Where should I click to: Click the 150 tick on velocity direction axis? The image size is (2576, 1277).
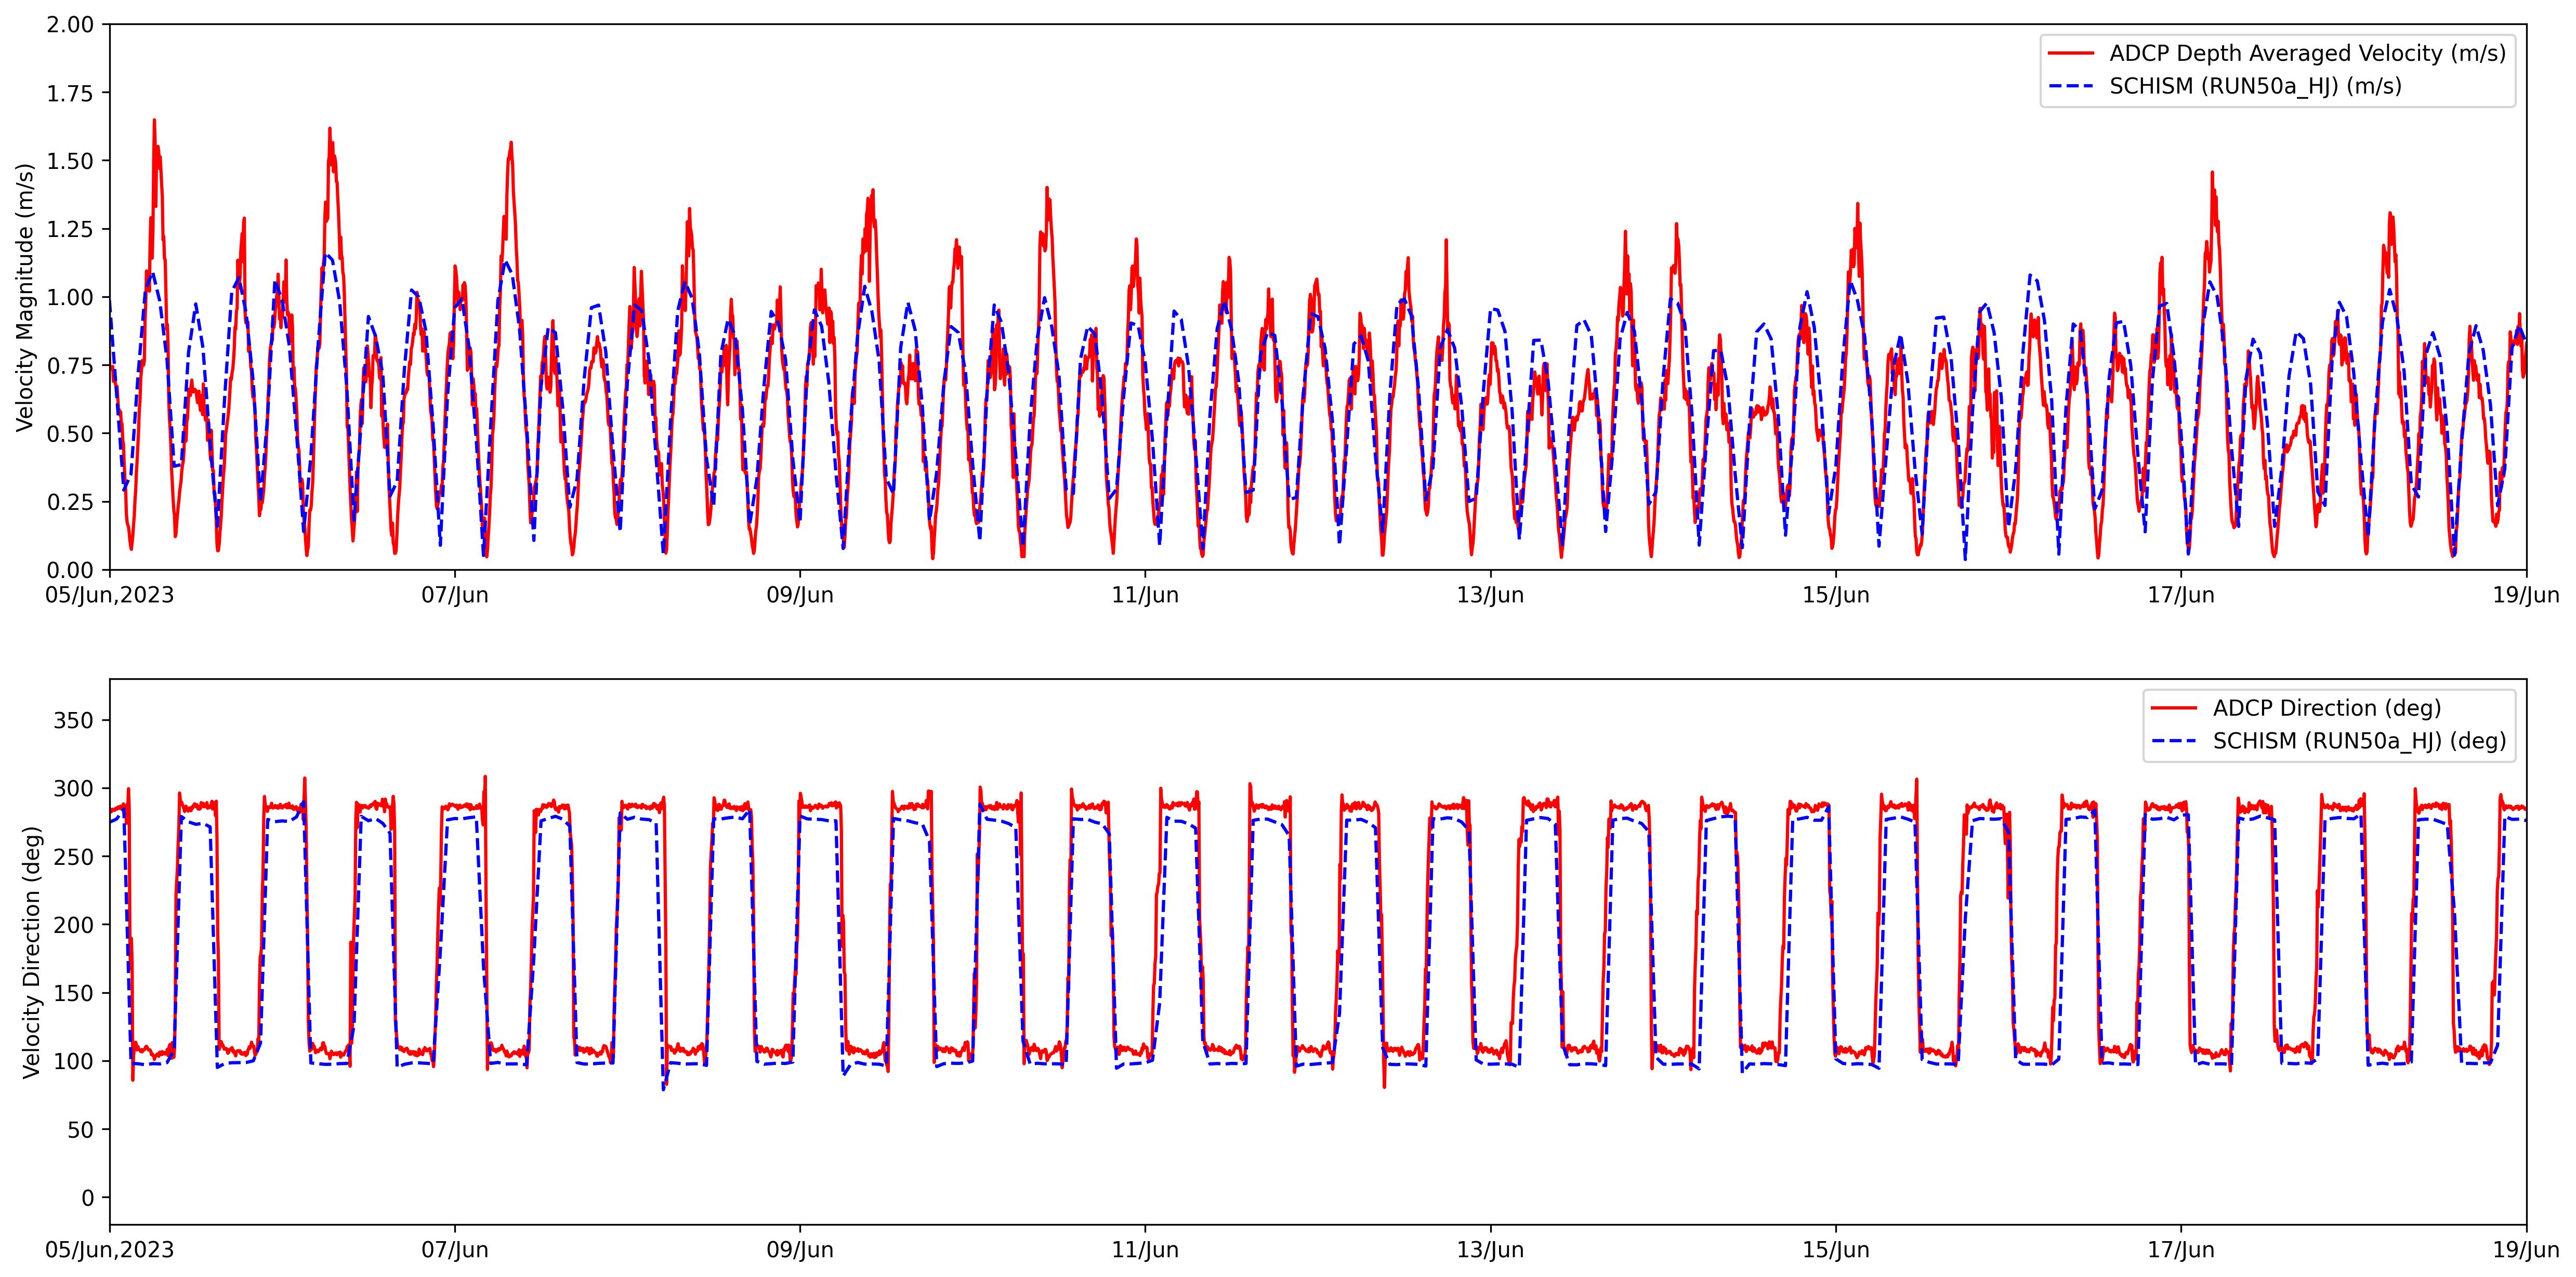73,993
